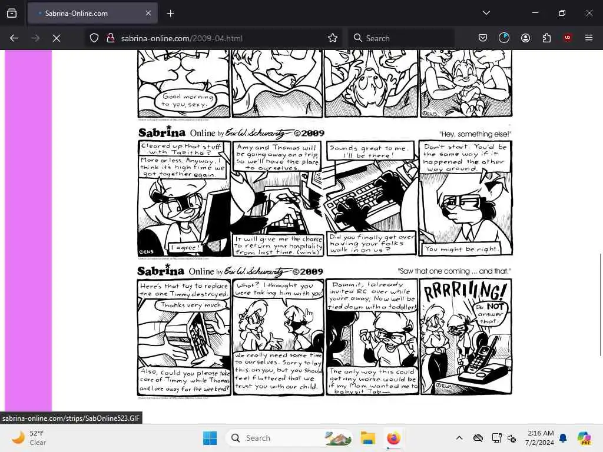Open the cloud sync tray icon
Screen dimensions: 603x452
(478, 438)
